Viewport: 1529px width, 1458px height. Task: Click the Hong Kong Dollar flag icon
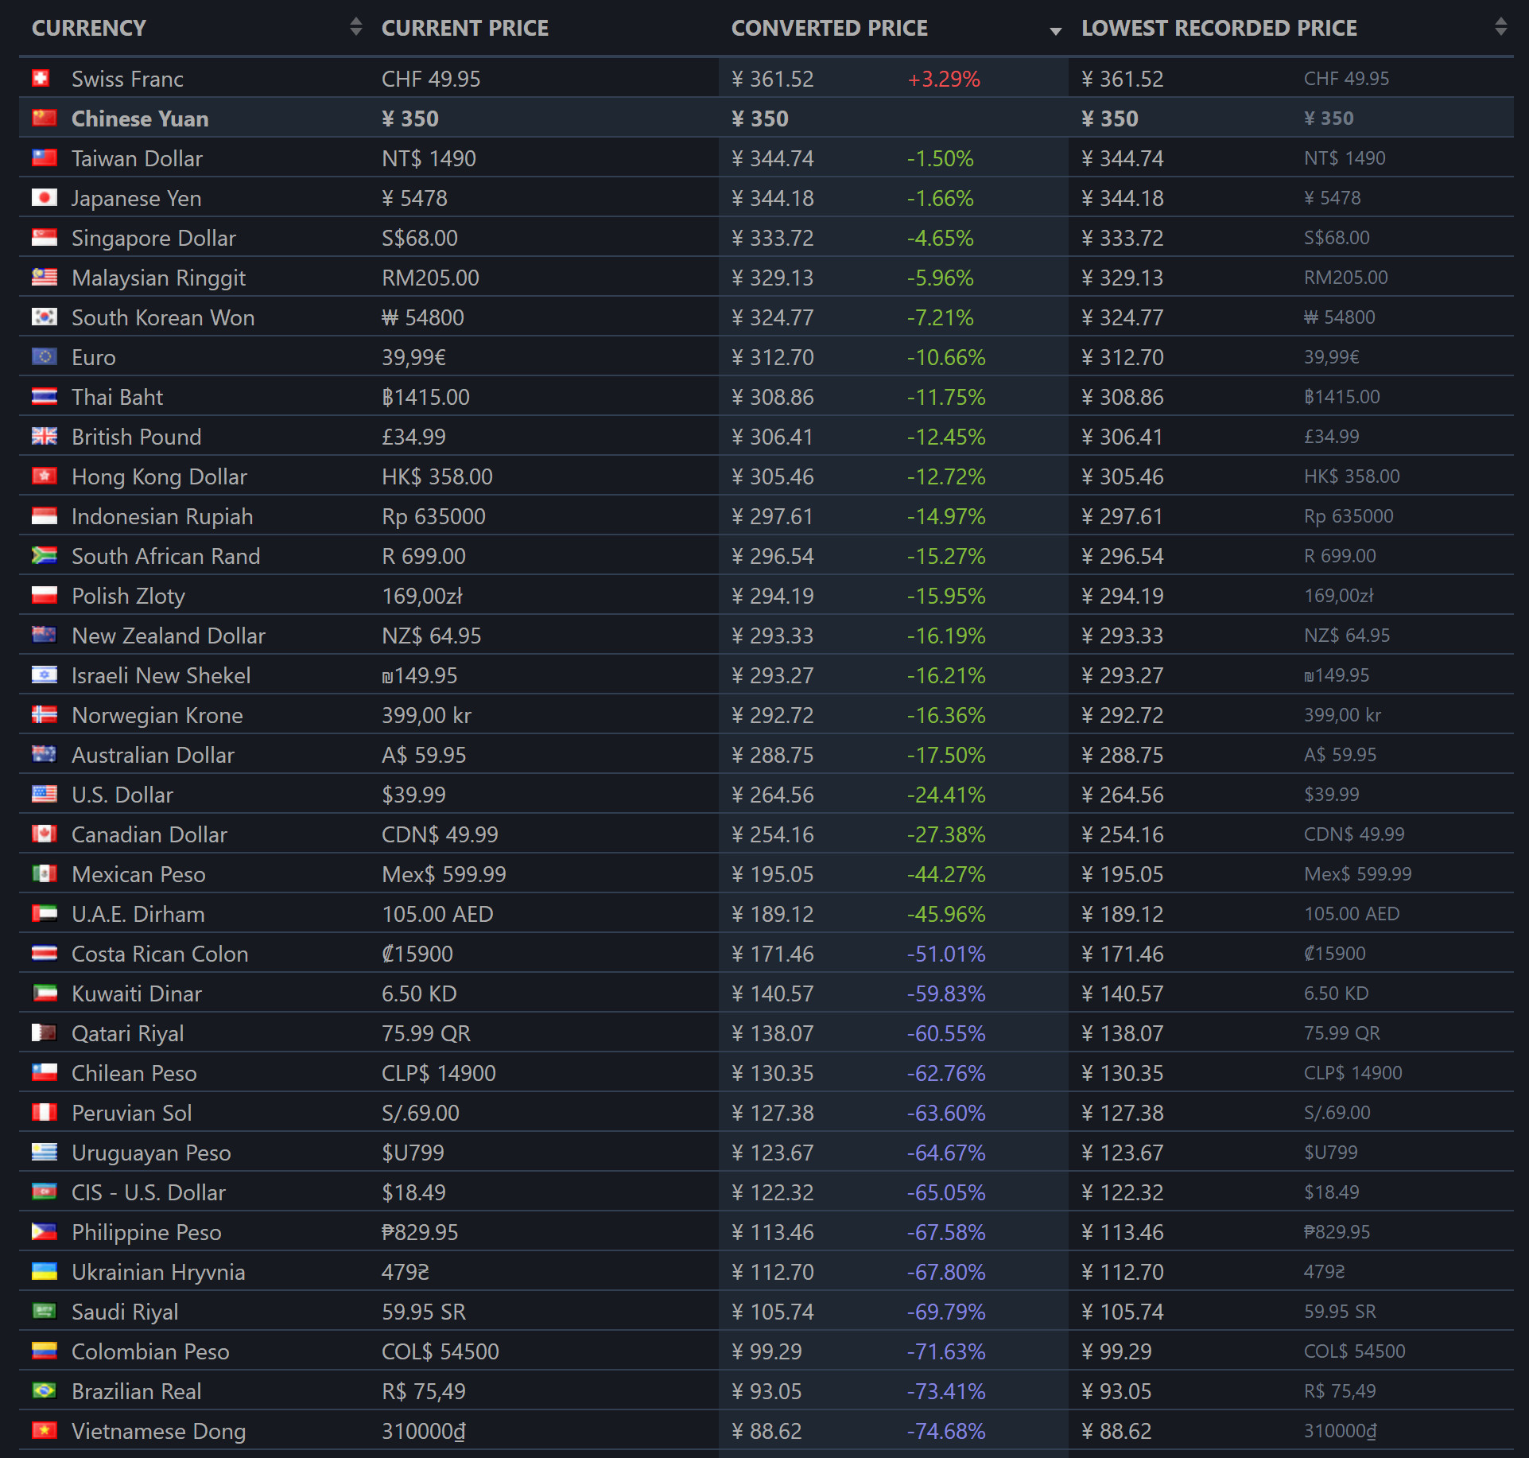[44, 476]
